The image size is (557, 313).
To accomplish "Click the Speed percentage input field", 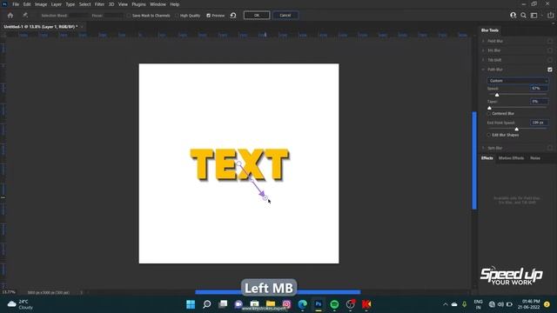I will [x=540, y=89].
